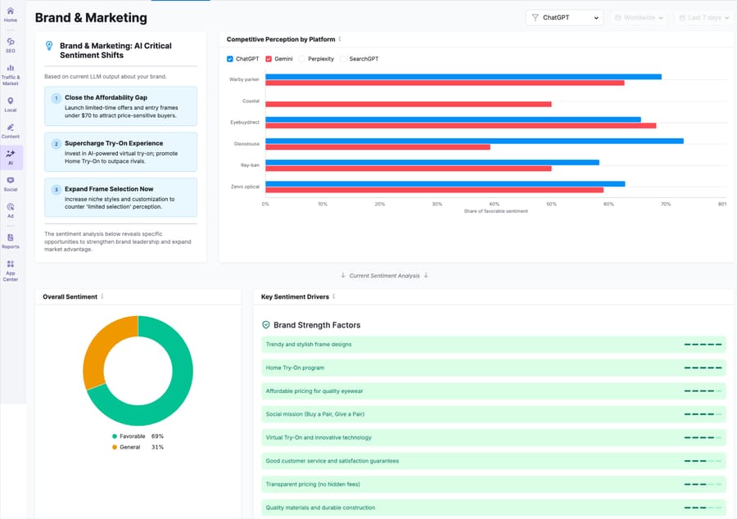Click the down arrow left of Current Sentiment Analysis
737x519 pixels.
343,275
